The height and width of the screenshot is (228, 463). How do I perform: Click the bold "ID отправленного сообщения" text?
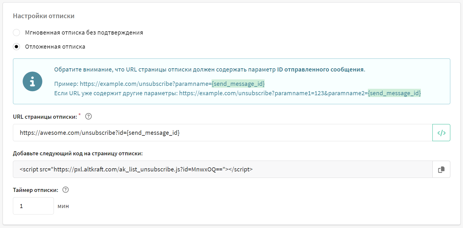320,69
